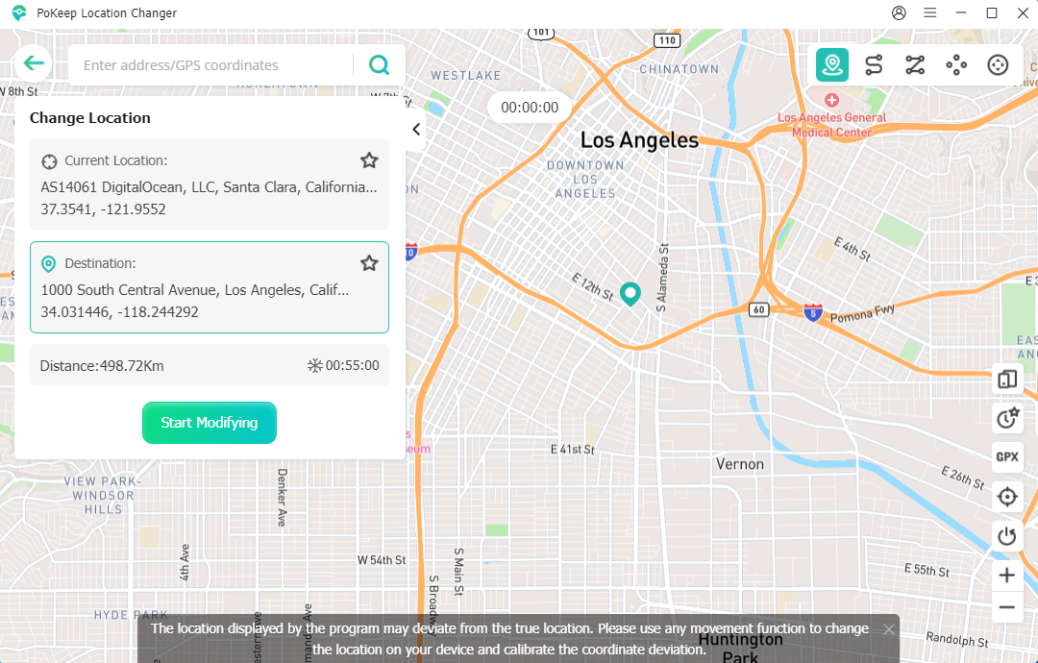1038x663 pixels.
Task: Select the two-spot route mode icon
Action: [x=874, y=65]
